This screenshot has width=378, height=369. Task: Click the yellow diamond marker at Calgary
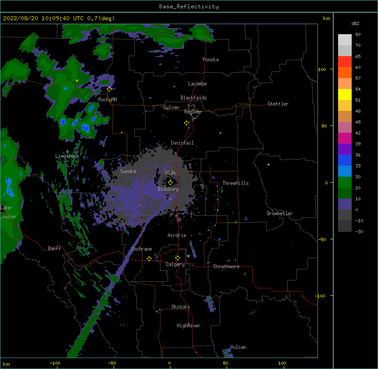(x=178, y=258)
